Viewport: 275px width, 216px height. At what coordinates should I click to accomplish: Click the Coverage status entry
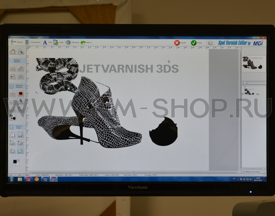pos(151,175)
